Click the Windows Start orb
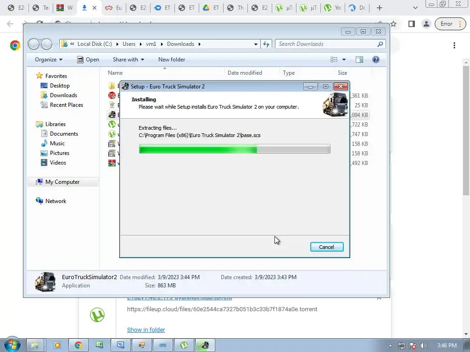 (x=12, y=344)
